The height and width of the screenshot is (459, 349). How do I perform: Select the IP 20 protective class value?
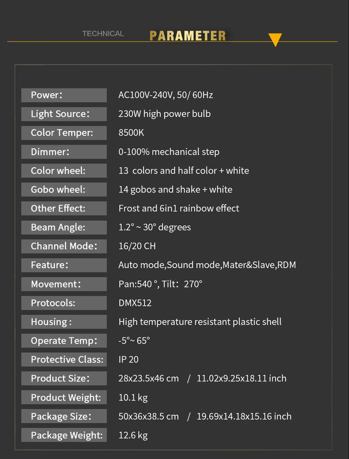point(128,360)
